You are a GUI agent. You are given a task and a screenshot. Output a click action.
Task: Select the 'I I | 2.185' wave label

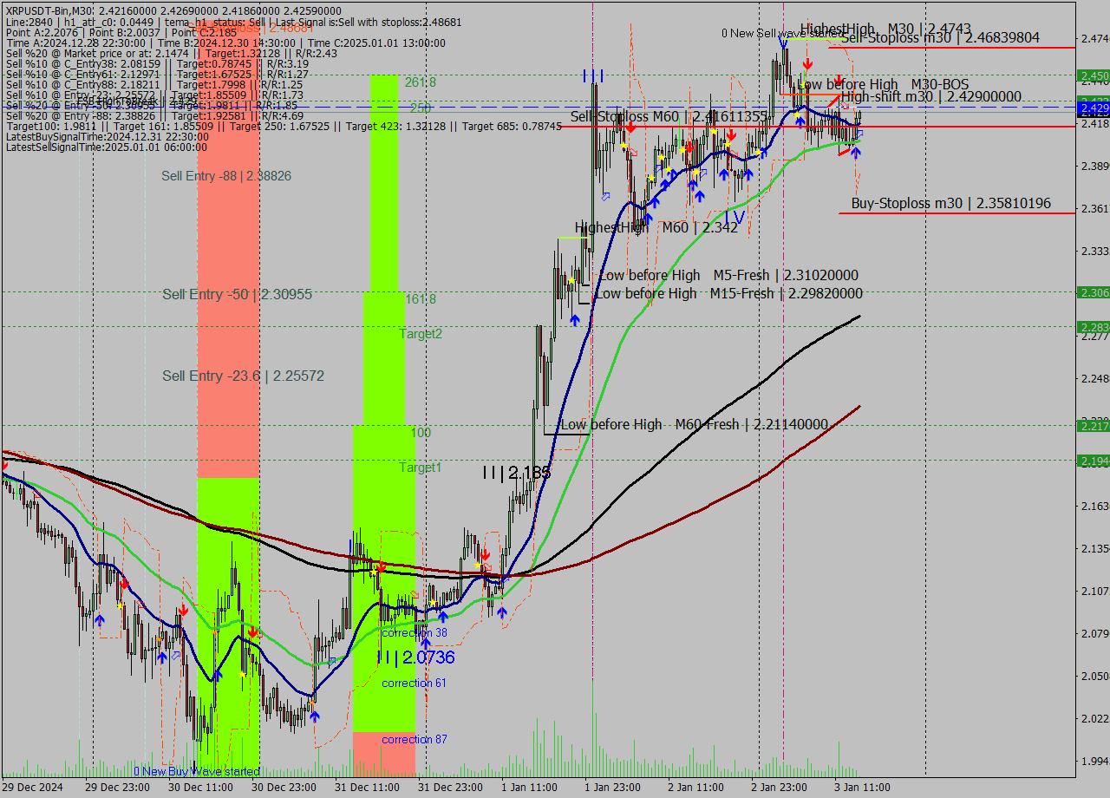click(516, 473)
